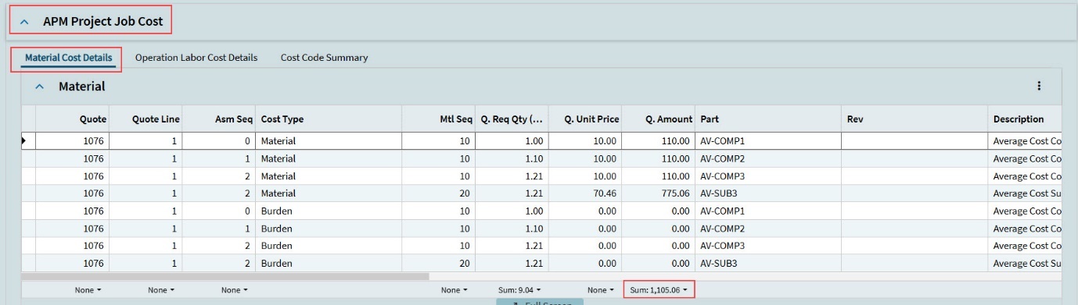Open the Q. Unit Price aggregate dropdown
The width and height of the screenshot is (1078, 305).
601,290
